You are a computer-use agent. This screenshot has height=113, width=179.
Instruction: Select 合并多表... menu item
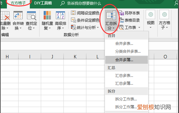pos(127,44)
